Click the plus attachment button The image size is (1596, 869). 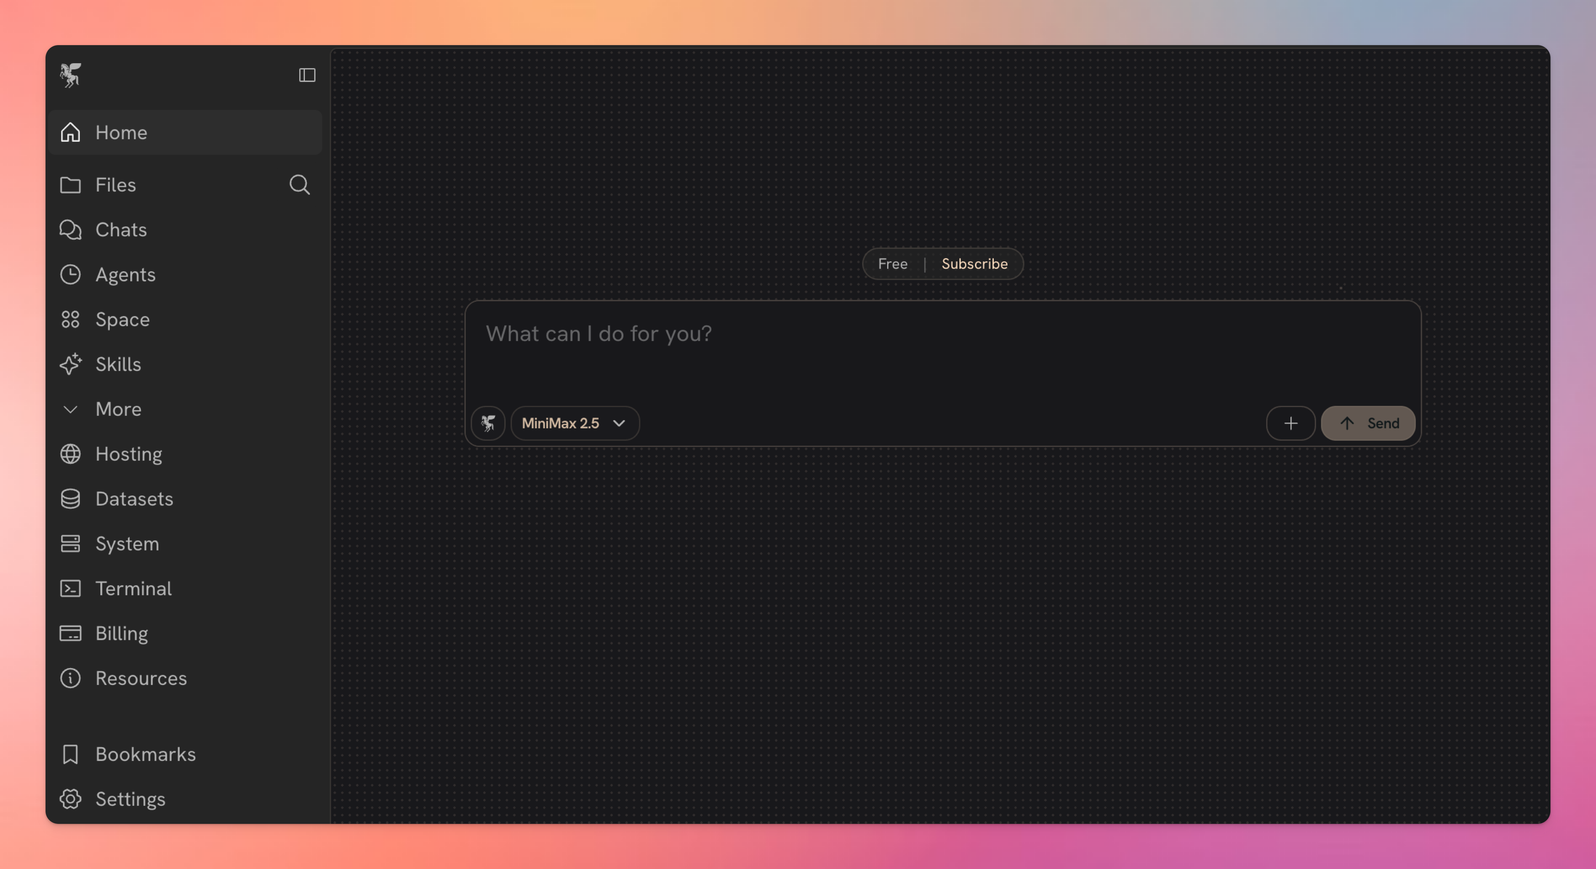coord(1291,423)
